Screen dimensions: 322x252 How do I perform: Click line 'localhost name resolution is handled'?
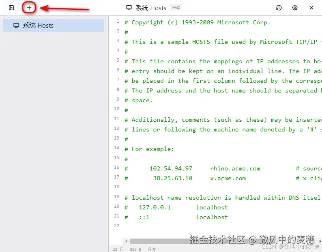pyautogui.click(x=223, y=198)
